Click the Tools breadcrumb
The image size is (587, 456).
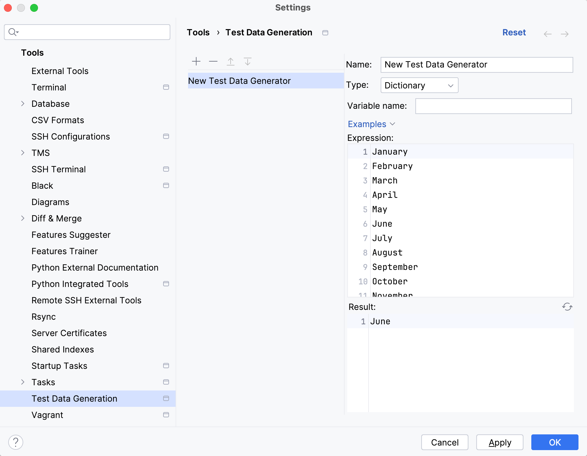coord(198,32)
